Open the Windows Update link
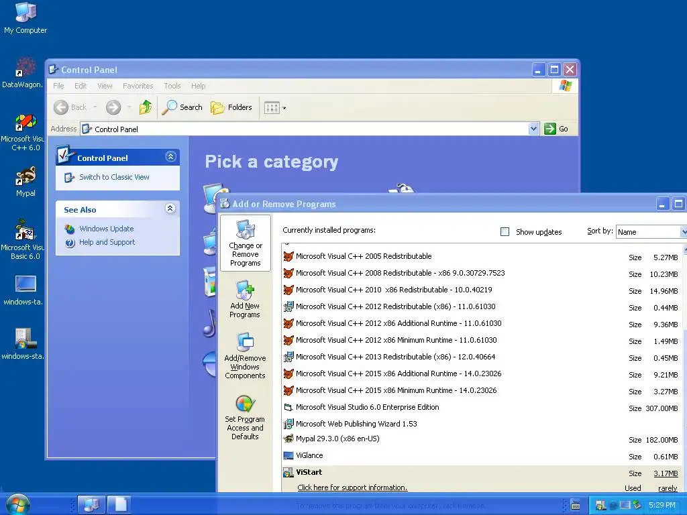Screen dimensions: 687x515 [x=107, y=229]
